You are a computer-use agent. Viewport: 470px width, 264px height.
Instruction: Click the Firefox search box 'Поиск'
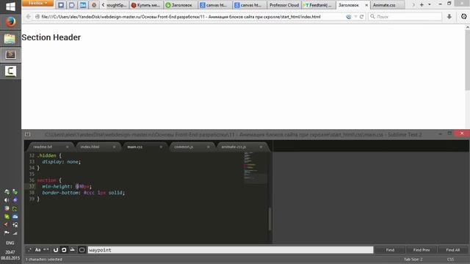click(x=405, y=17)
